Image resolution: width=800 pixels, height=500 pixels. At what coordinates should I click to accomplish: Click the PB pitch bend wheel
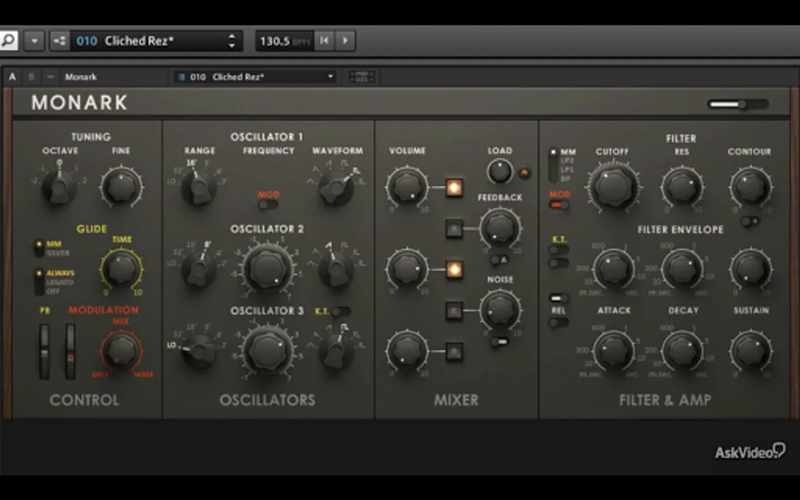(44, 352)
